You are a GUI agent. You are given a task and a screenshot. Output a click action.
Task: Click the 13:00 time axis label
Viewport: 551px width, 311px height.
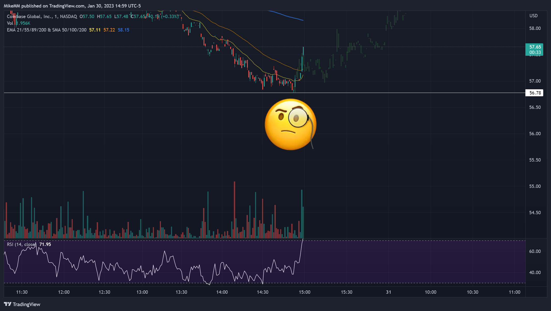click(142, 292)
